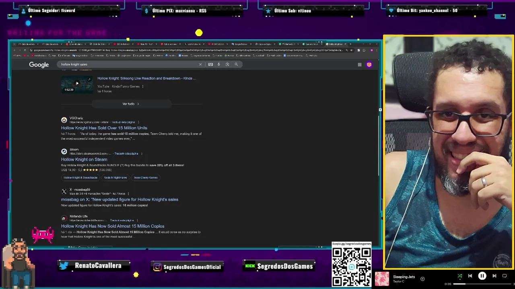Expand videos with 'Ver tudo'
Screen dimensions: 515x289
[x=131, y=104]
